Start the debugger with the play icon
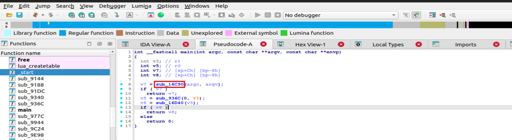 (x=258, y=15)
